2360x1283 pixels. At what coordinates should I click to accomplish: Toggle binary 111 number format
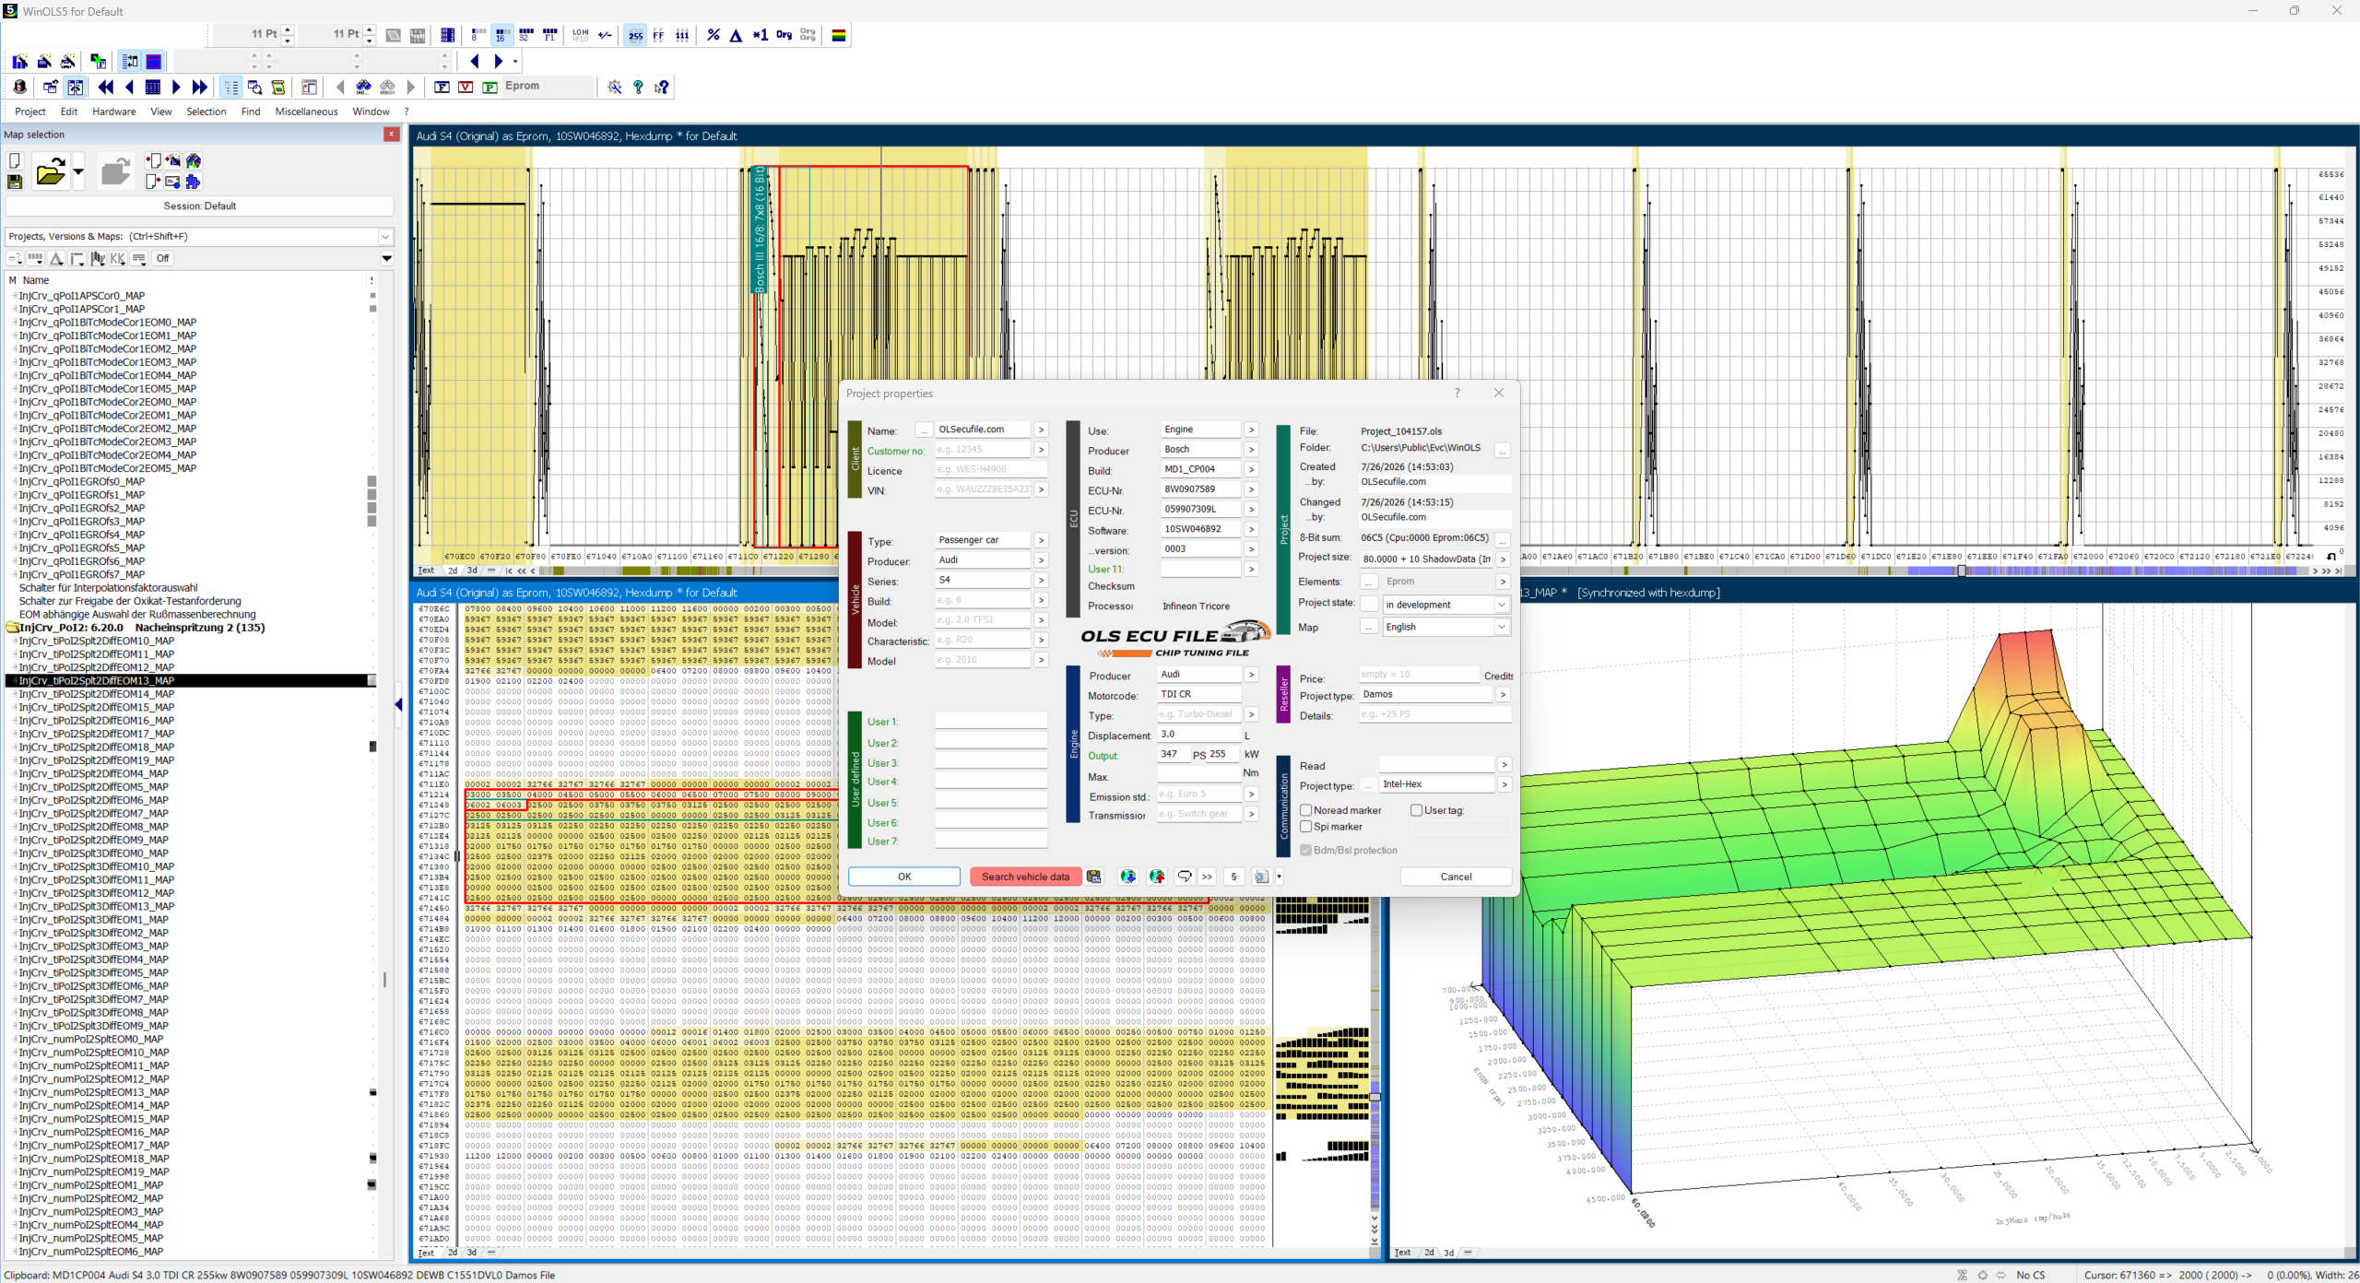click(x=683, y=35)
